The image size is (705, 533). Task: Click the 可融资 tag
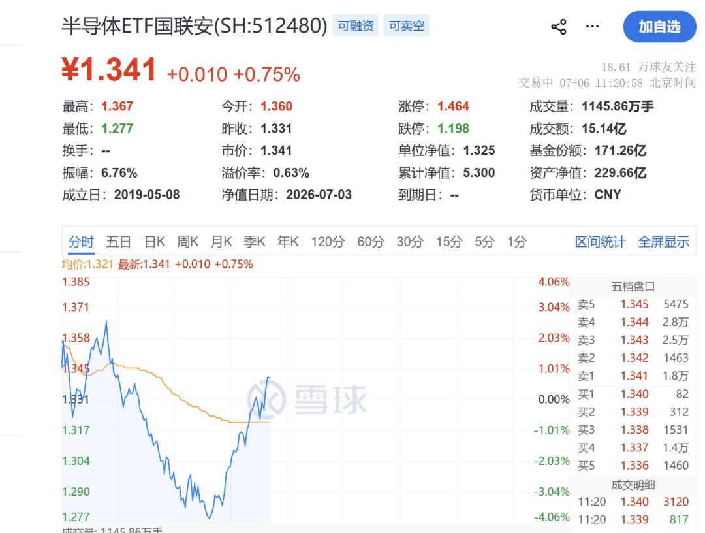pyautogui.click(x=356, y=25)
